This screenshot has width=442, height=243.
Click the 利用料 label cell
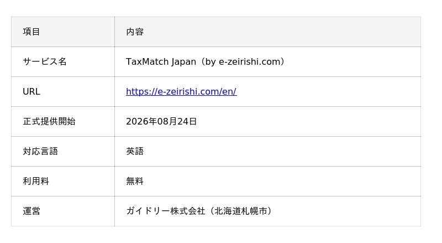coord(63,181)
